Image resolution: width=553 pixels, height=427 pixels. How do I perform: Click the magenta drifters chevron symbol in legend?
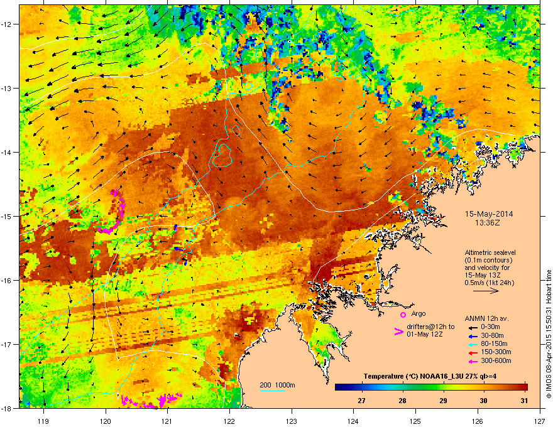[398, 331]
